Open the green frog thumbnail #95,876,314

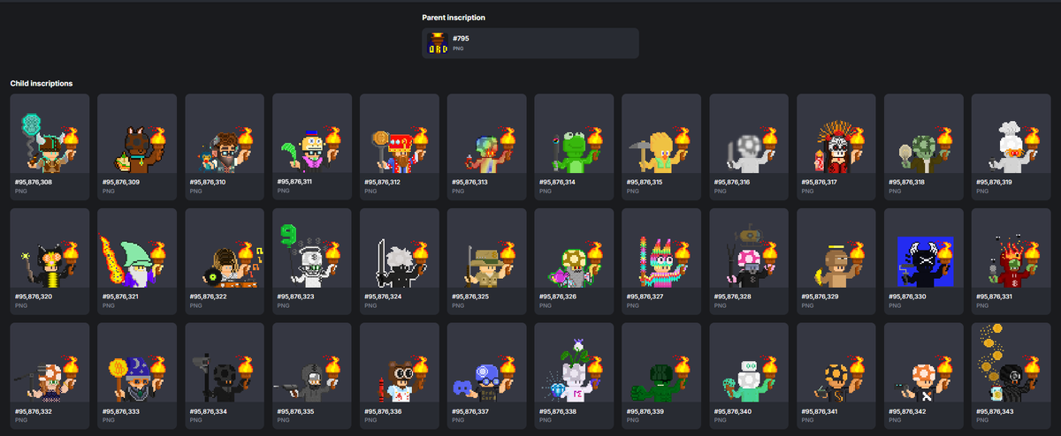pyautogui.click(x=575, y=134)
